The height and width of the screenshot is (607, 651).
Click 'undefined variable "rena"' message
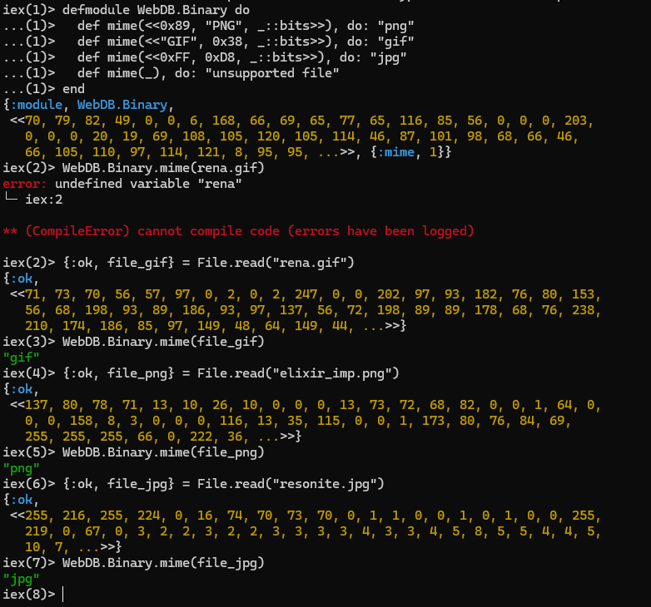148,183
